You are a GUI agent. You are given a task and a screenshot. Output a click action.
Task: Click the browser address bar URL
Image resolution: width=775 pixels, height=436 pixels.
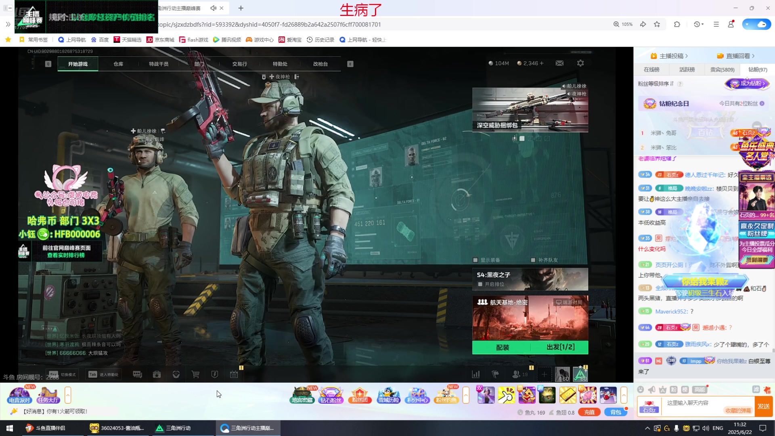pos(269,24)
